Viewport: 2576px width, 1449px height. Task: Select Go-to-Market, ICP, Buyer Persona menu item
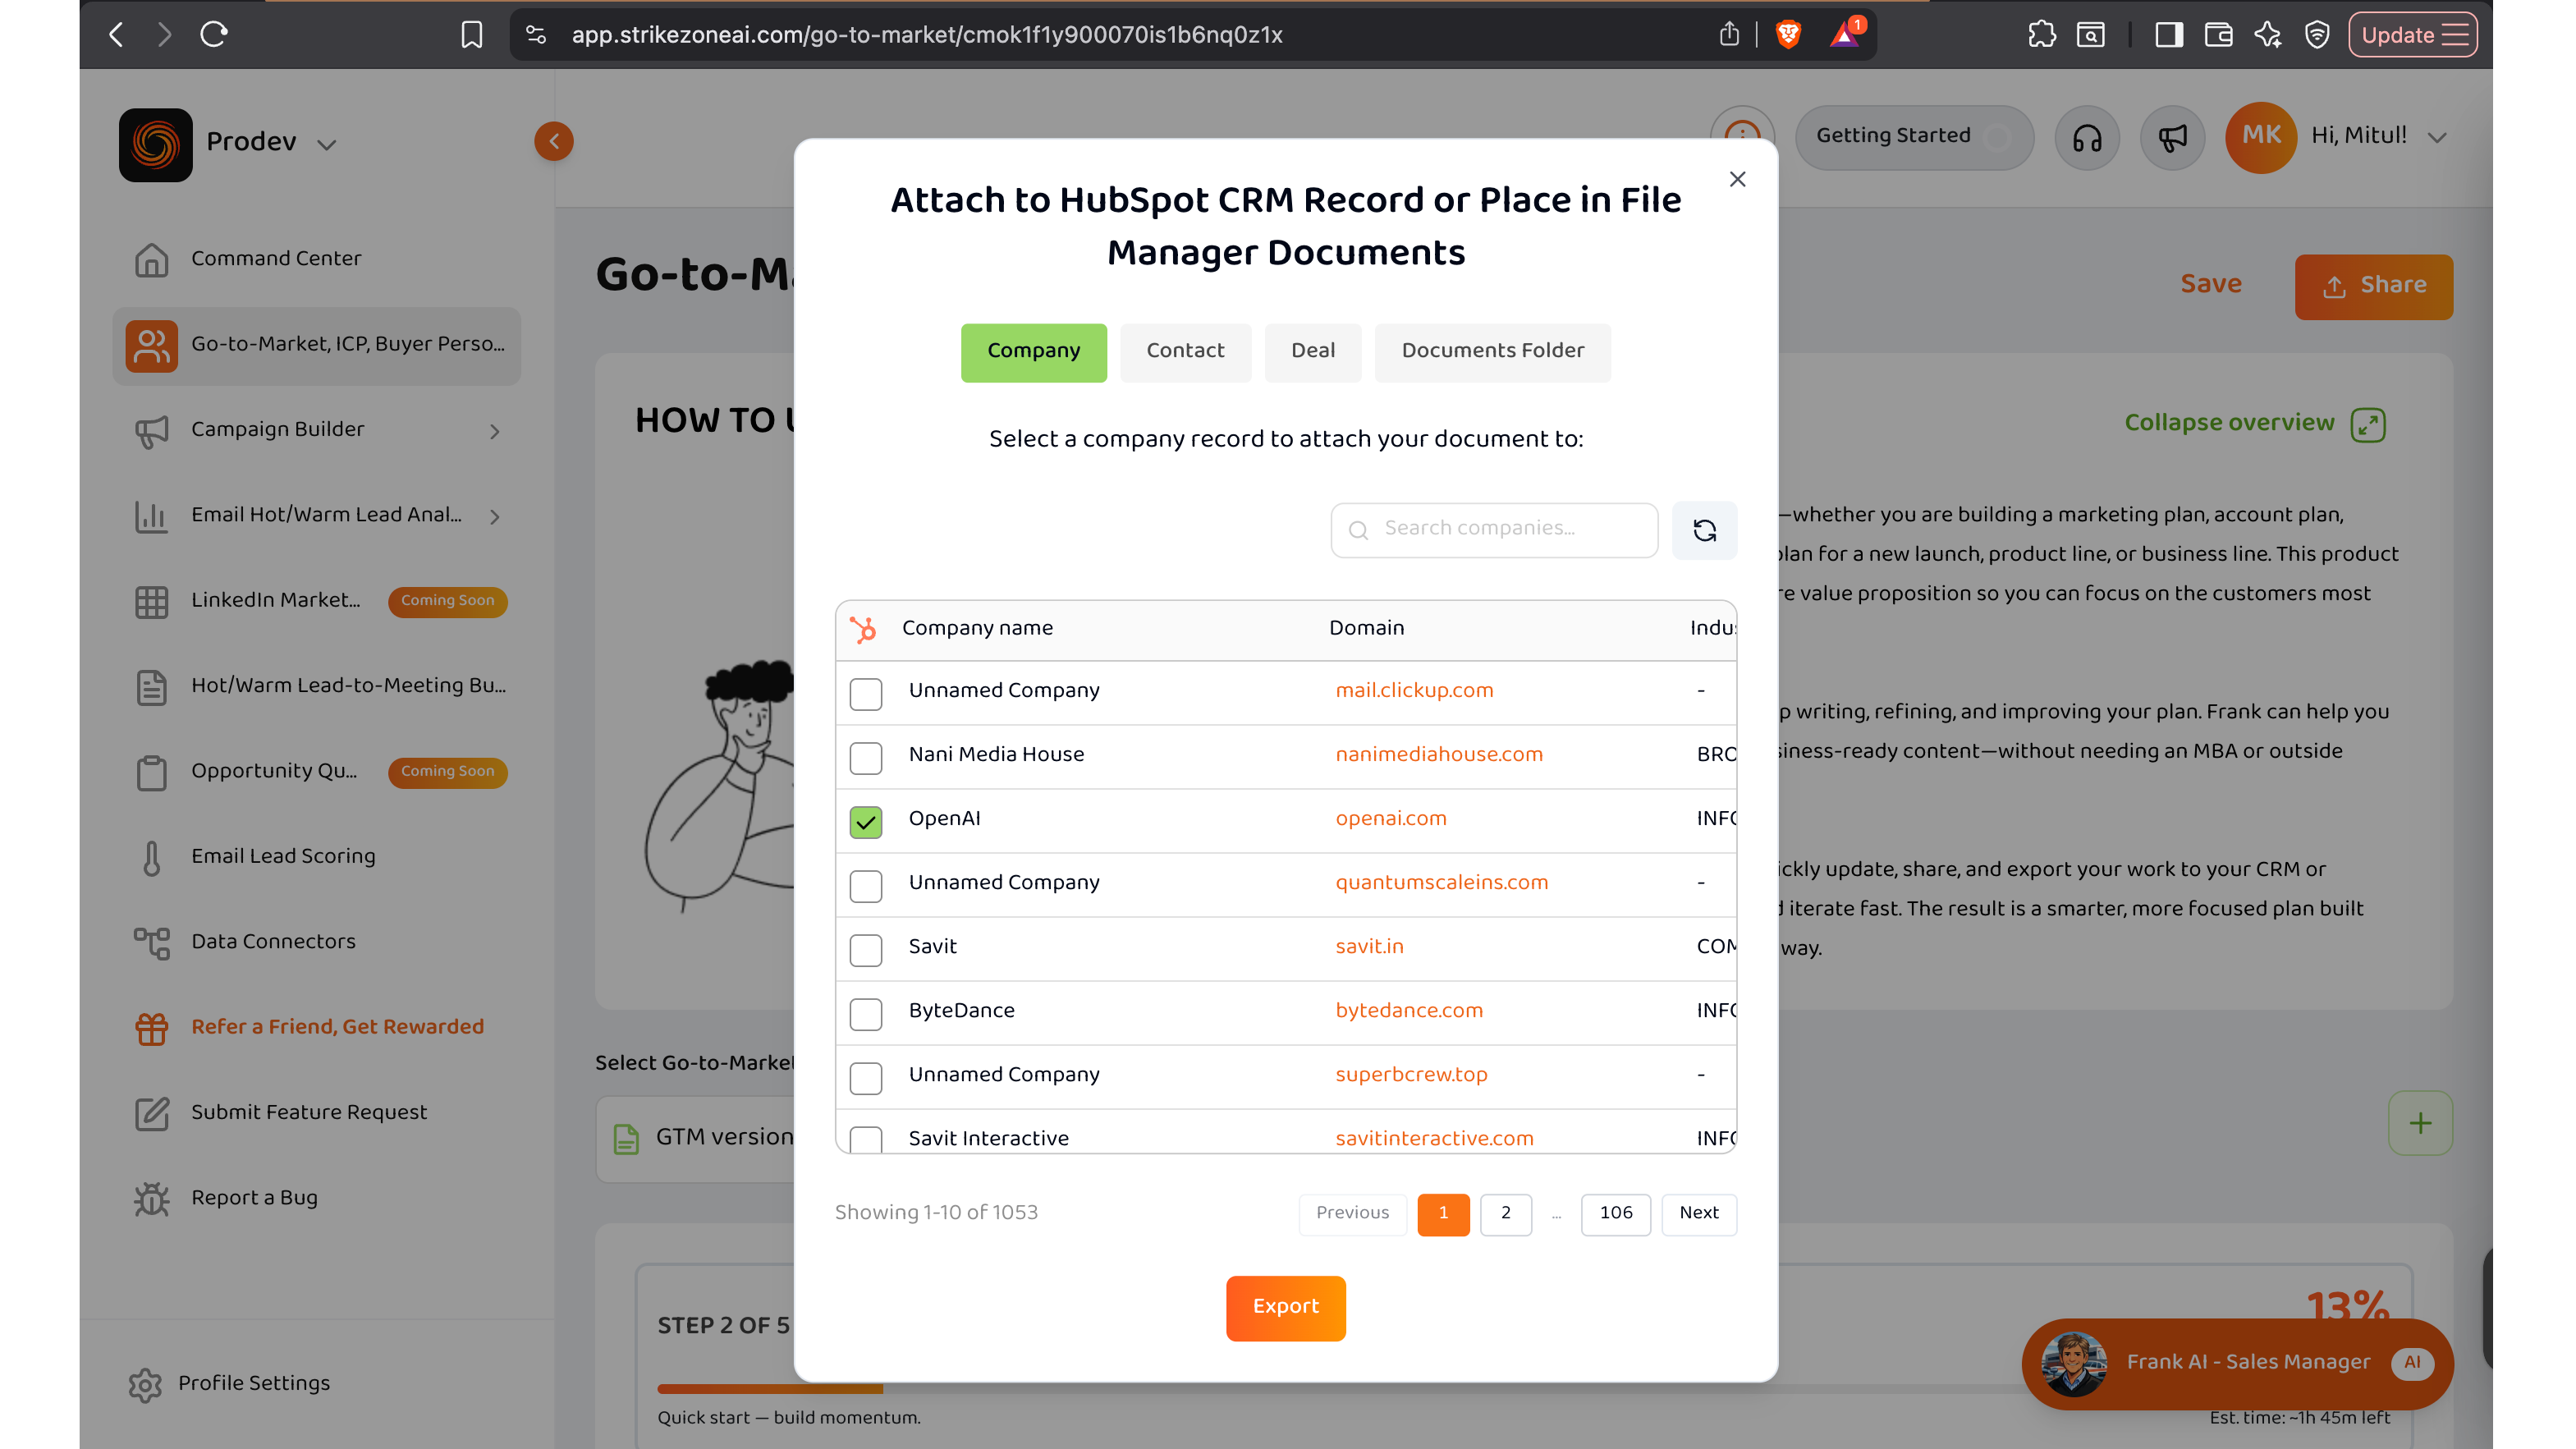click(316, 345)
